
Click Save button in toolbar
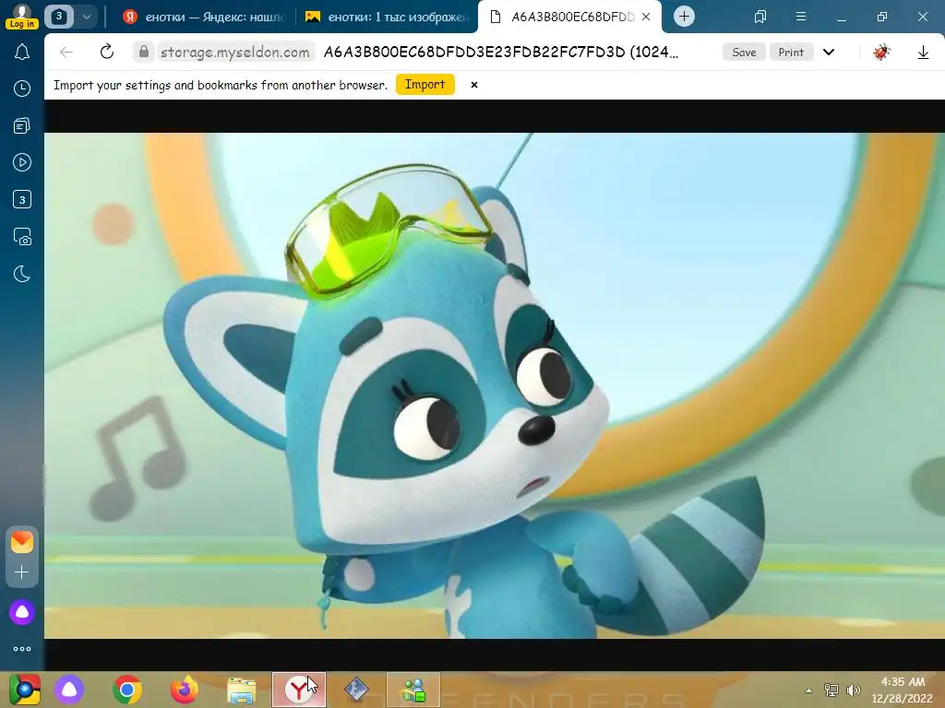pyautogui.click(x=744, y=52)
